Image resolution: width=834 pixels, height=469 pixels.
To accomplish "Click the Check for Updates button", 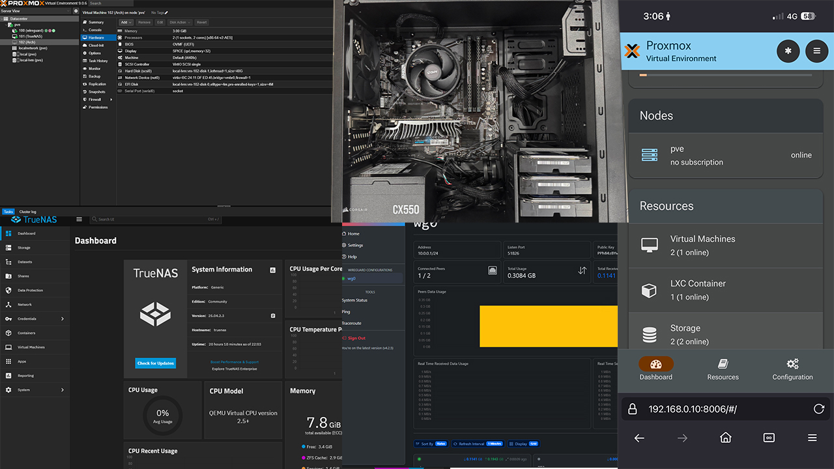I will [x=155, y=362].
